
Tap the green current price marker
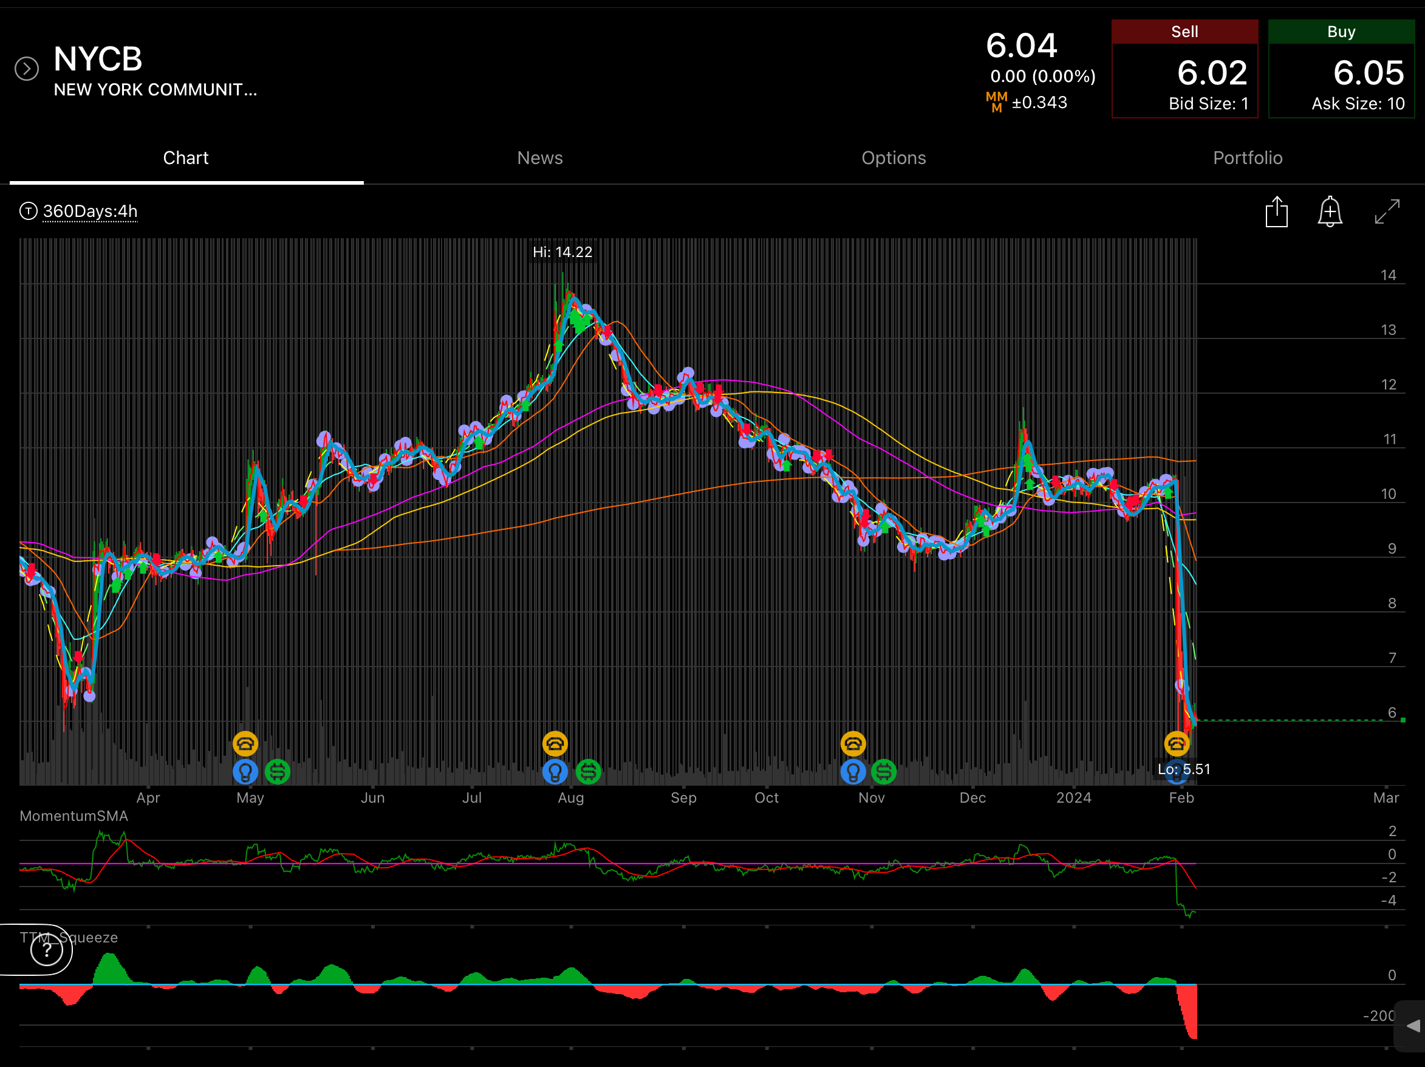[1403, 721]
